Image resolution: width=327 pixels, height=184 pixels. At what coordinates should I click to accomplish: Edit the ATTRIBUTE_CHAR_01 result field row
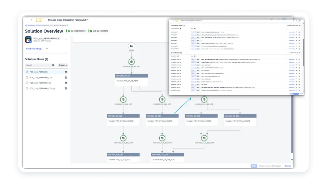pos(296,59)
